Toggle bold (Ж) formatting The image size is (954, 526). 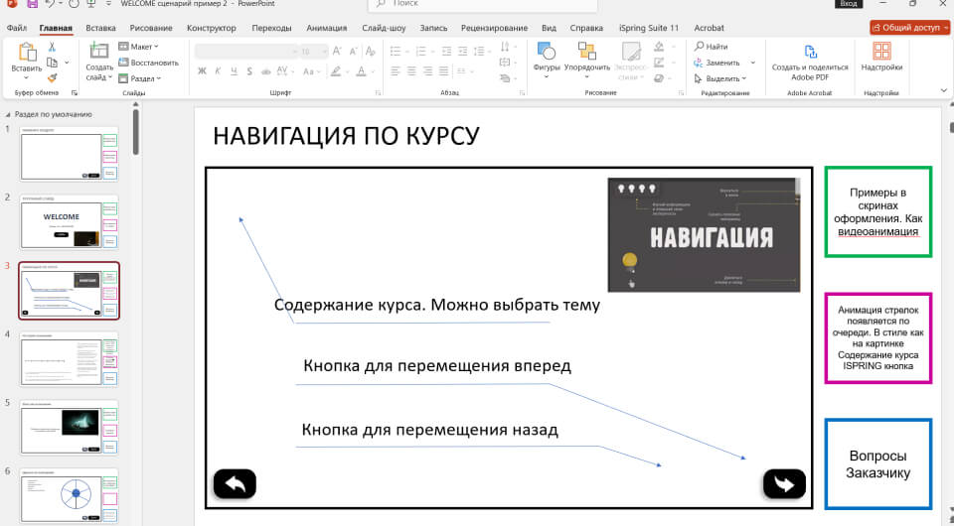202,70
